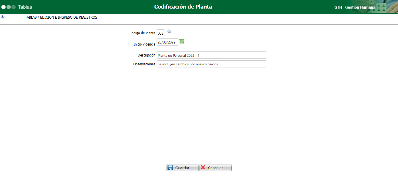Click the info icon left of the breadcrumb
This screenshot has height=176, width=398.
[x=3, y=17]
